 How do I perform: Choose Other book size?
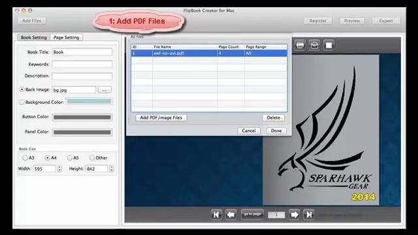coord(92,158)
